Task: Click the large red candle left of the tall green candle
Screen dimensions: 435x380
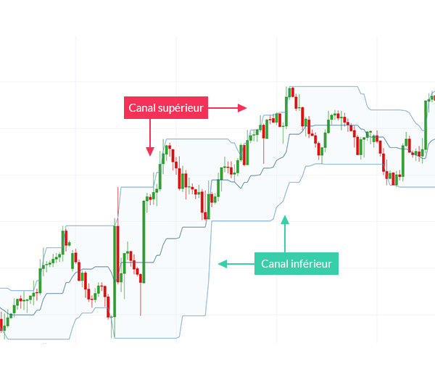Action: click(118, 254)
